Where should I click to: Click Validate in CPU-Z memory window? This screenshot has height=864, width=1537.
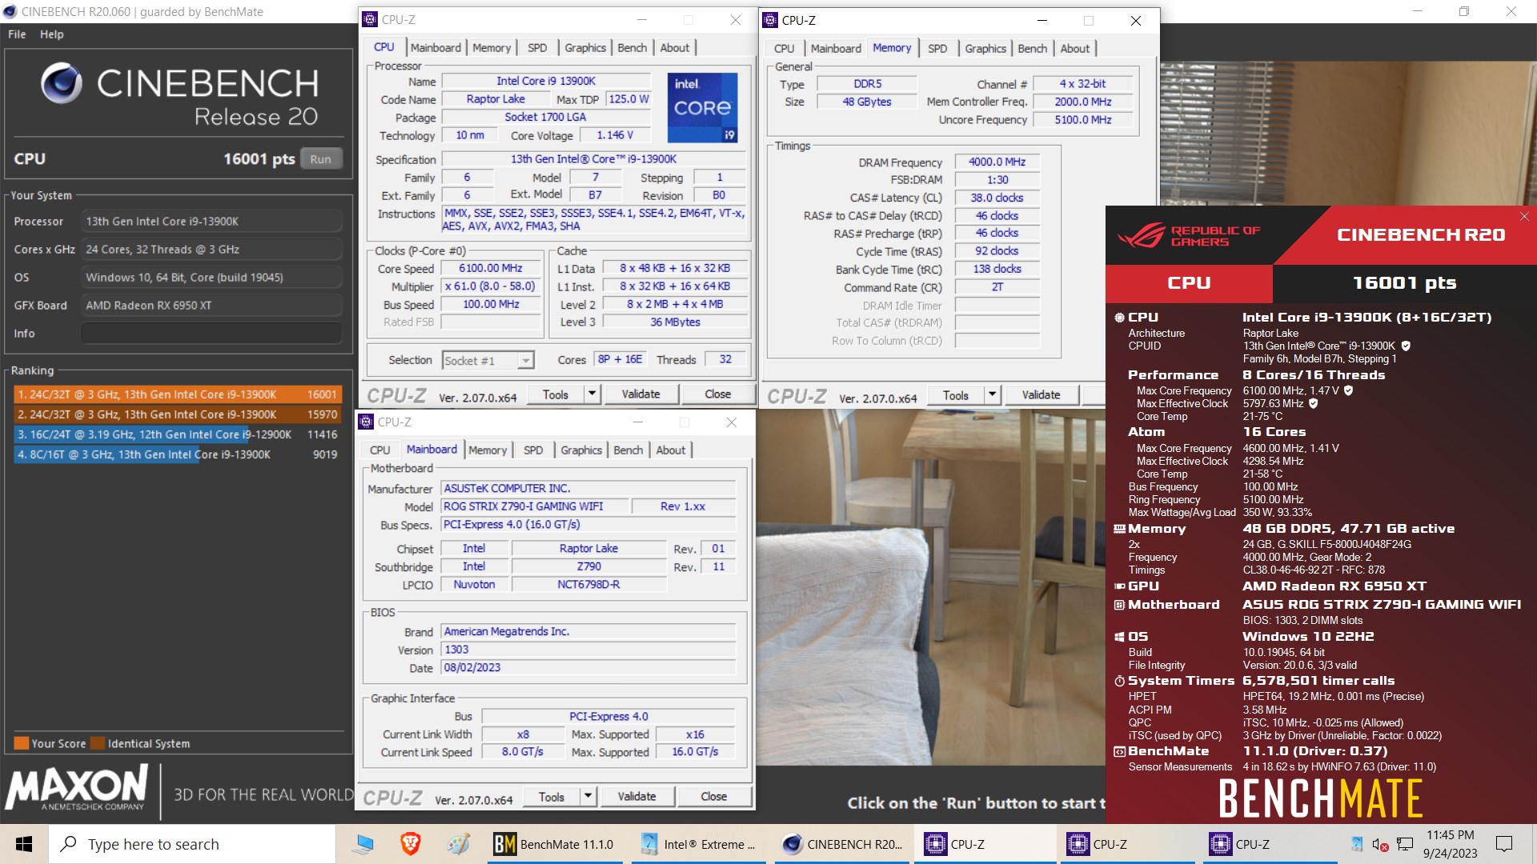pos(1041,394)
